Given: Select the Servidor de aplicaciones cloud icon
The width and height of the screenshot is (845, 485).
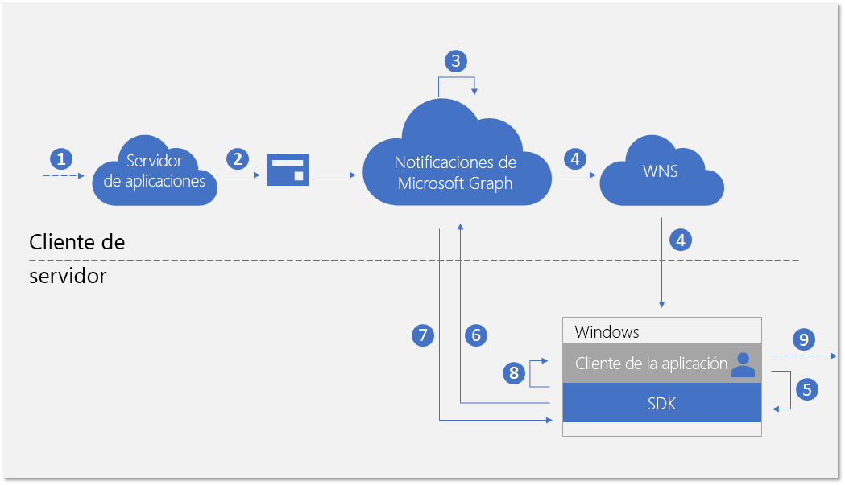Looking at the screenshot, I should (155, 169).
